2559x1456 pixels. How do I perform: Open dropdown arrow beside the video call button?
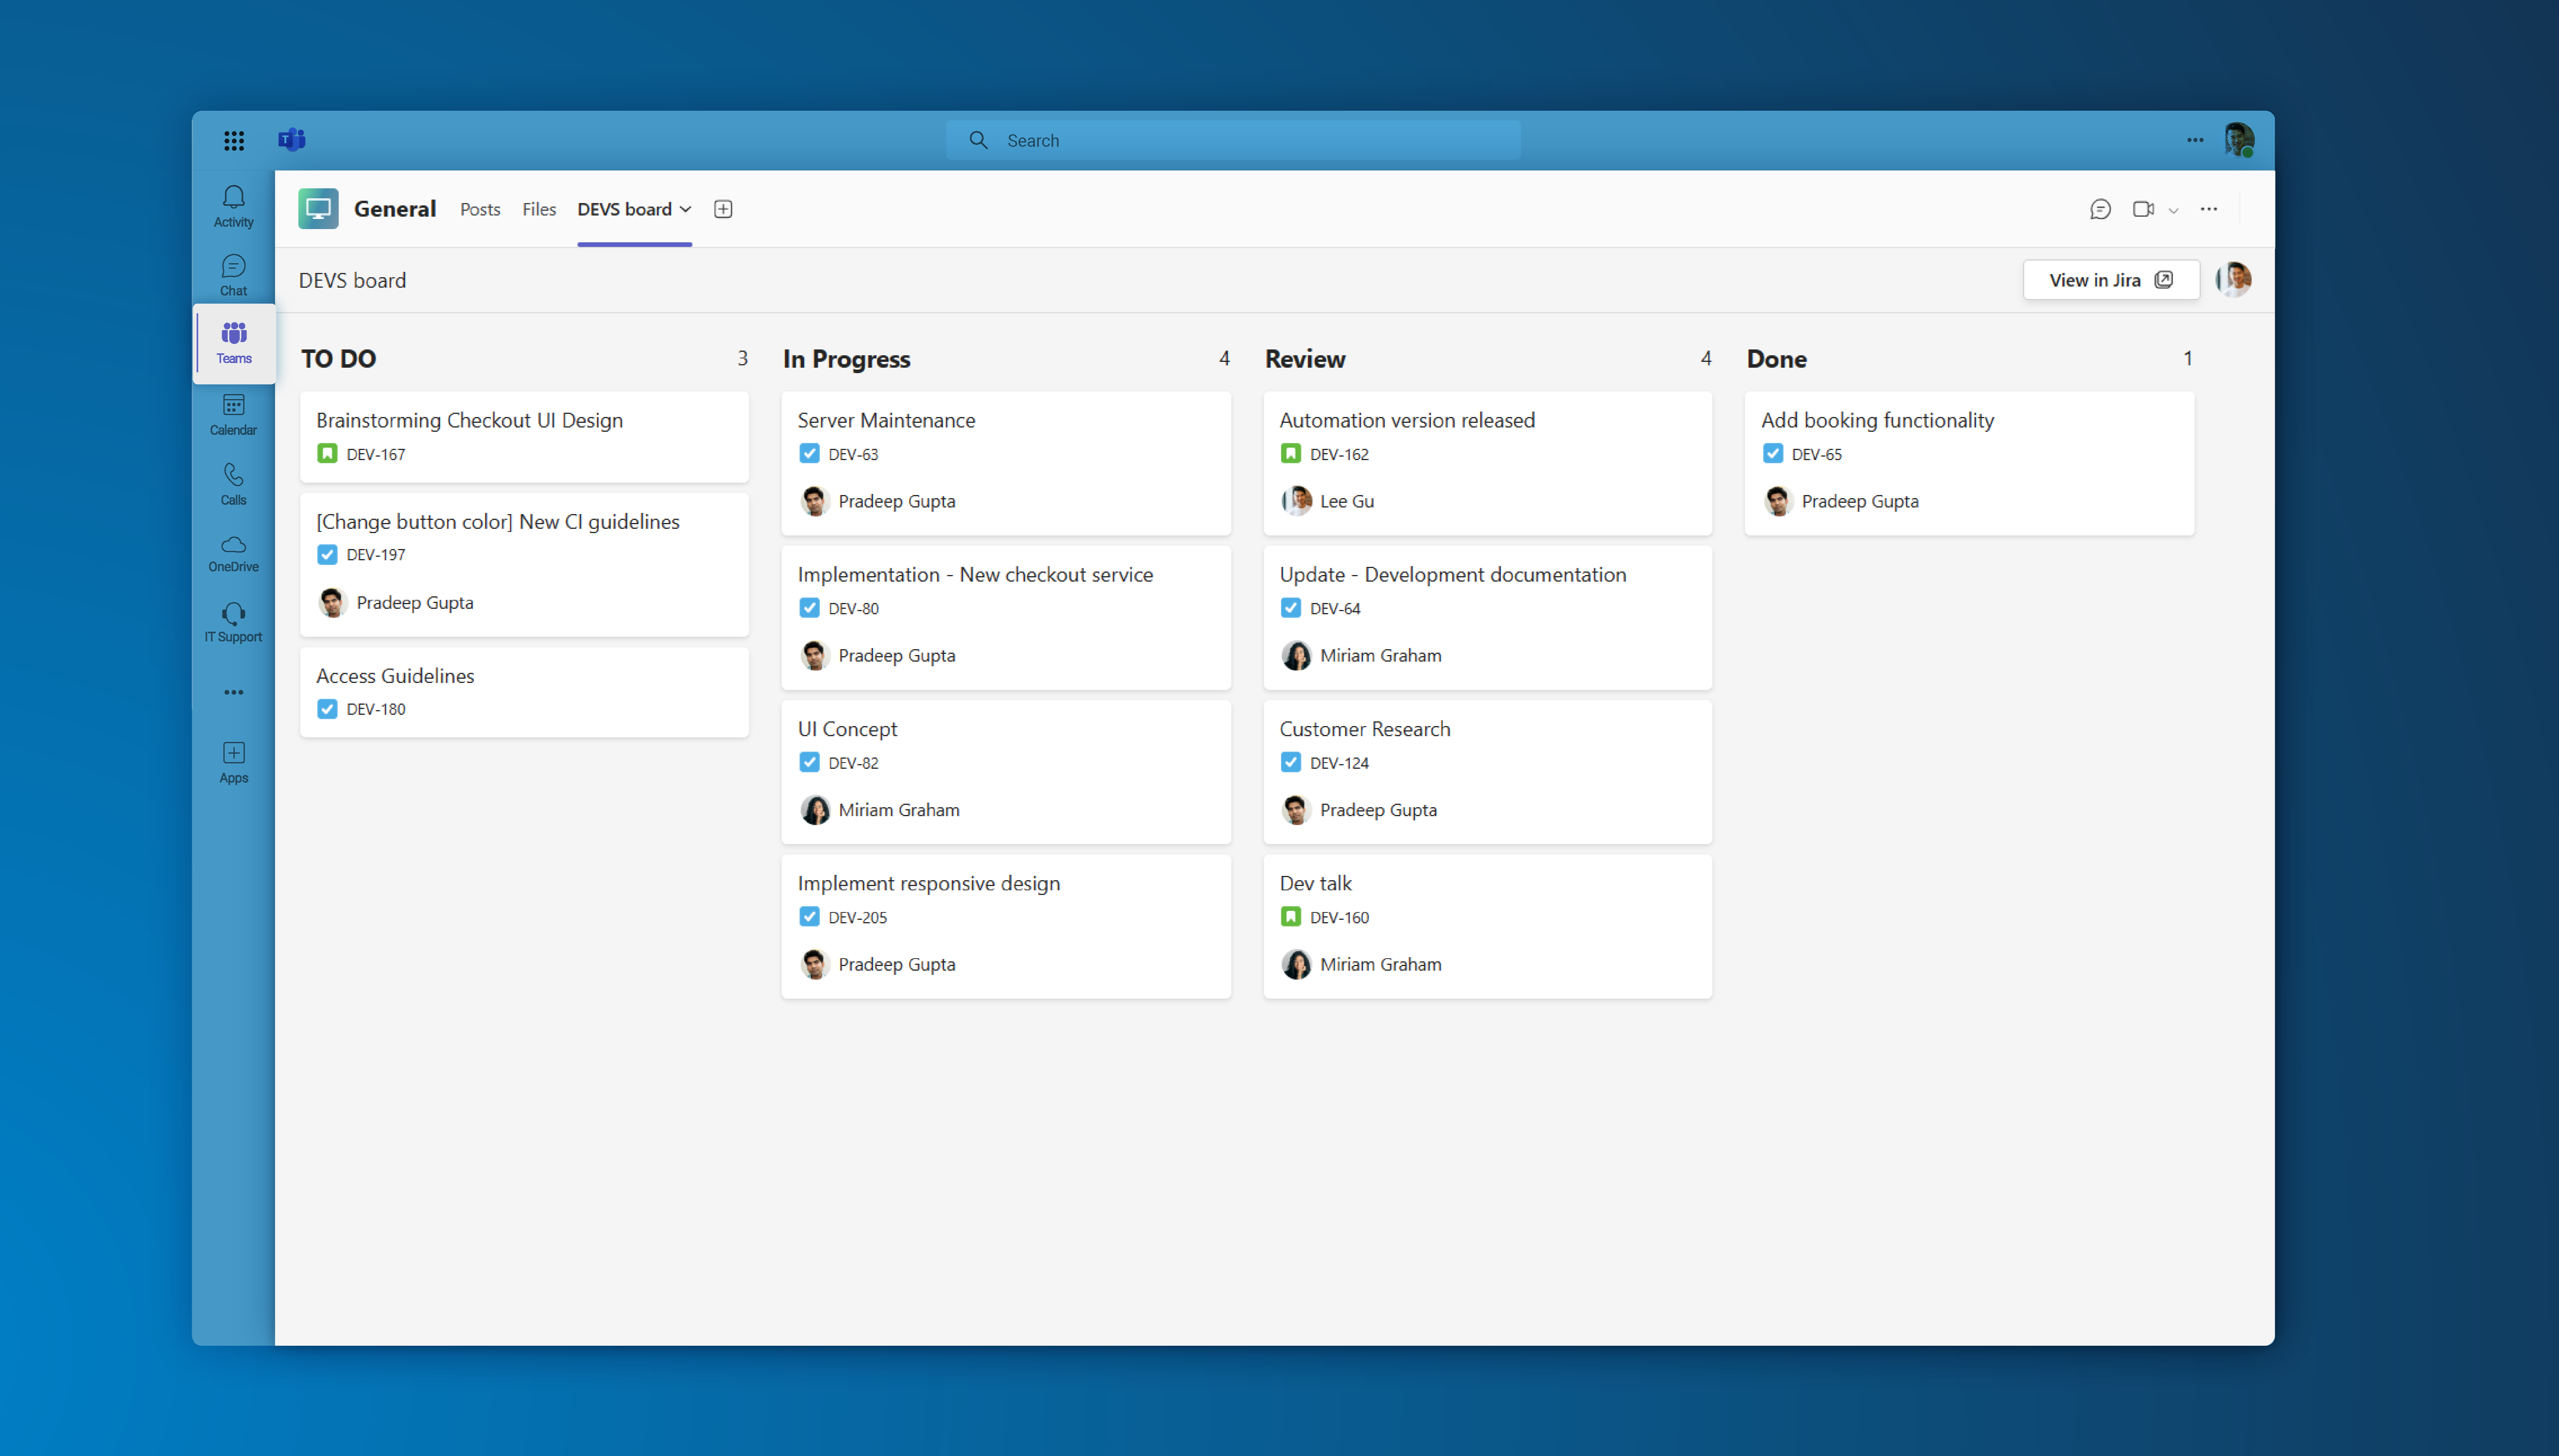click(2173, 211)
